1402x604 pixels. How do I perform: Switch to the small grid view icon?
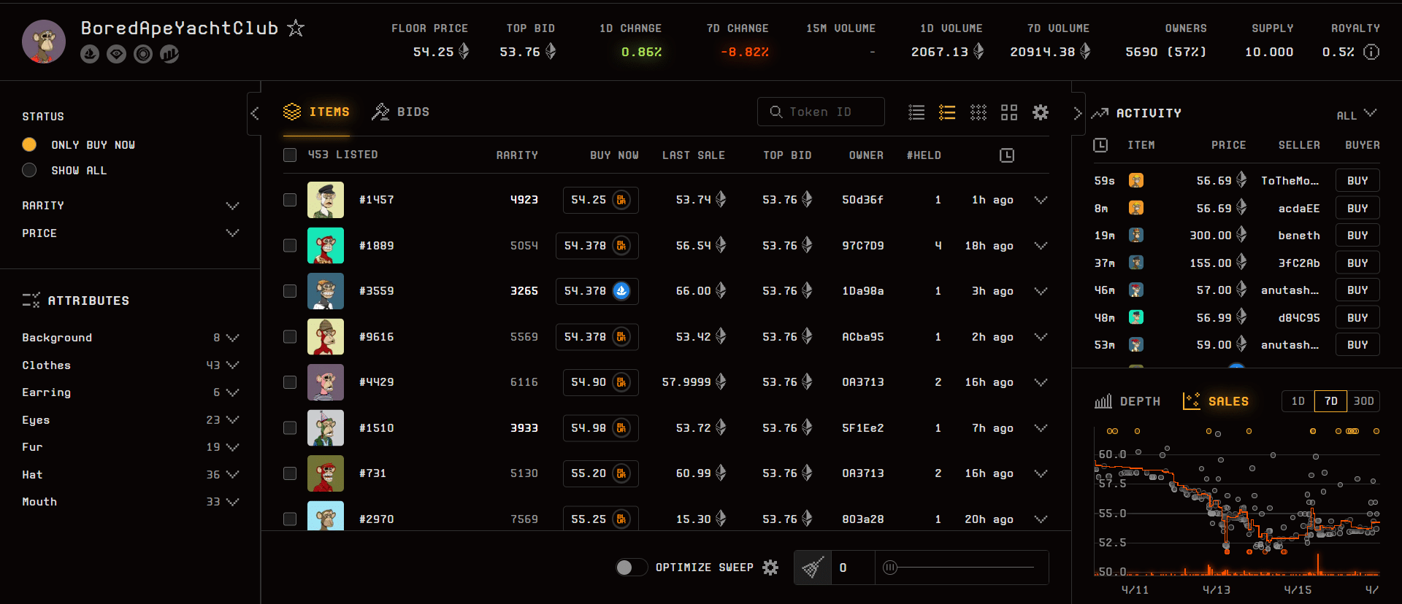[978, 112]
